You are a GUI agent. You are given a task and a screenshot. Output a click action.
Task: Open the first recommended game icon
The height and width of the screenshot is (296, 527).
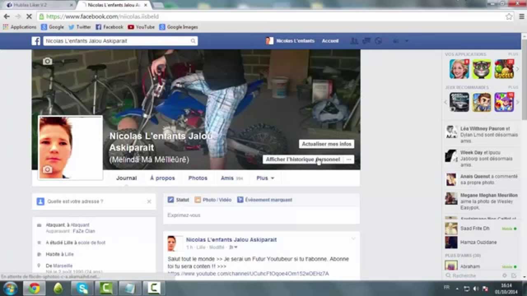tap(459, 102)
